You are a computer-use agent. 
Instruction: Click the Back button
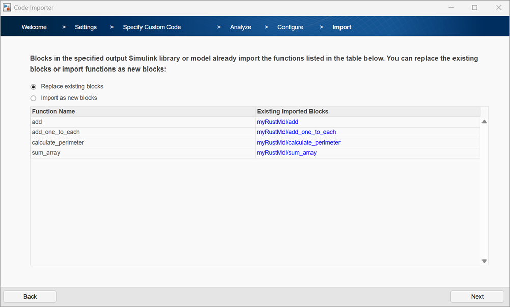30,296
